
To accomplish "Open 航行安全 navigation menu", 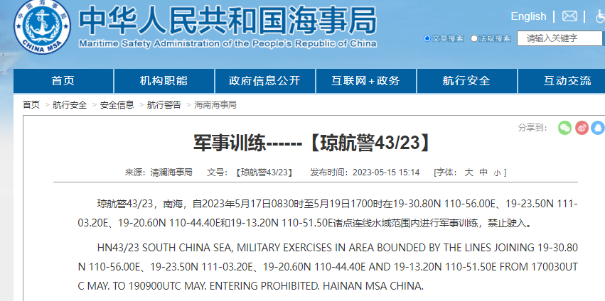I will 466,81.
